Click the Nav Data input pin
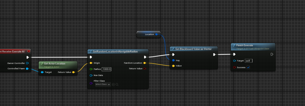Screen dimensions: 305x106 [x=91, y=75]
